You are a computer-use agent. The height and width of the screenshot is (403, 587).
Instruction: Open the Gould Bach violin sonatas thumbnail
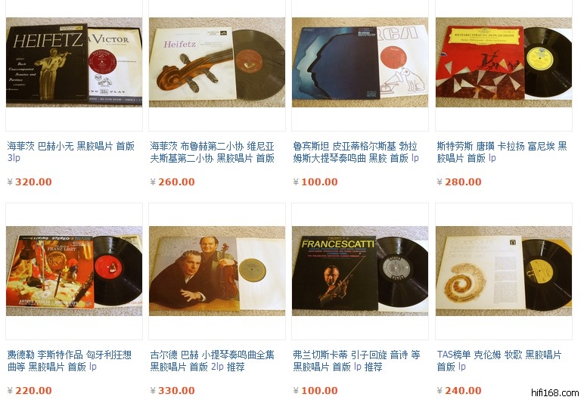[217, 271]
